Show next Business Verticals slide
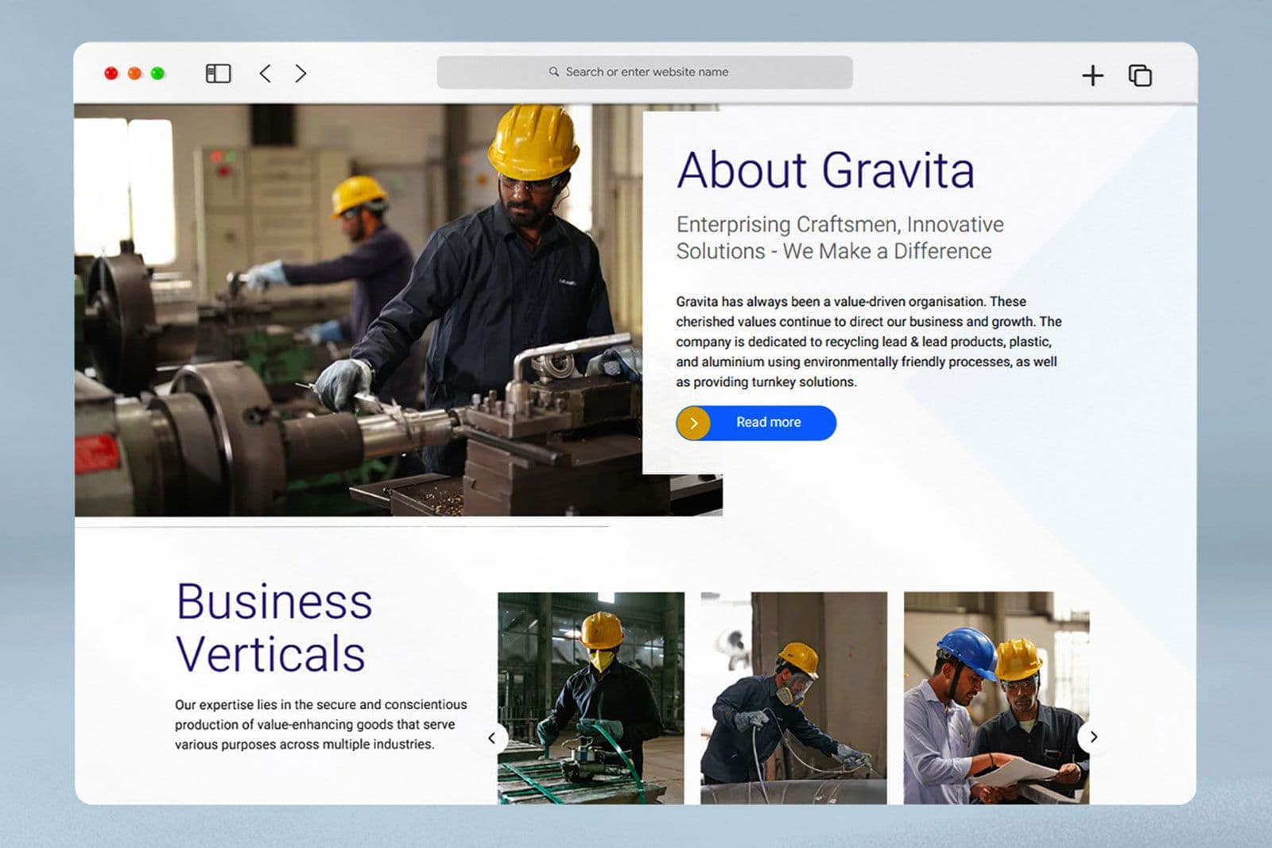 1094,737
